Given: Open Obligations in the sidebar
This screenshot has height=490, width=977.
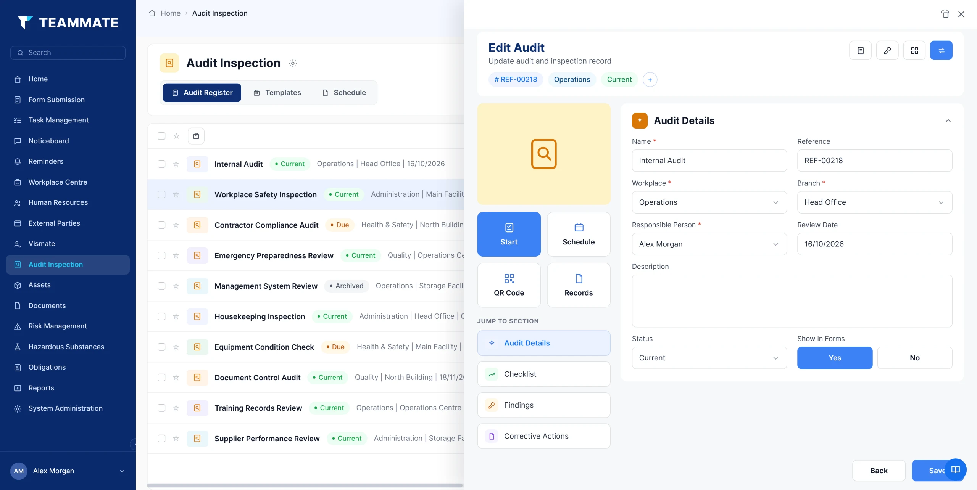Looking at the screenshot, I should 68,367.
